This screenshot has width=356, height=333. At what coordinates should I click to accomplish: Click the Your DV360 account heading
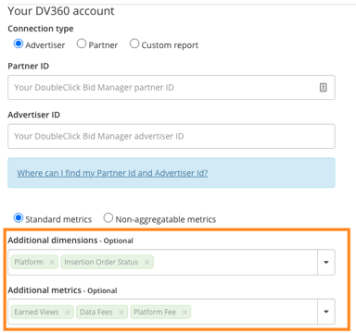(x=61, y=11)
